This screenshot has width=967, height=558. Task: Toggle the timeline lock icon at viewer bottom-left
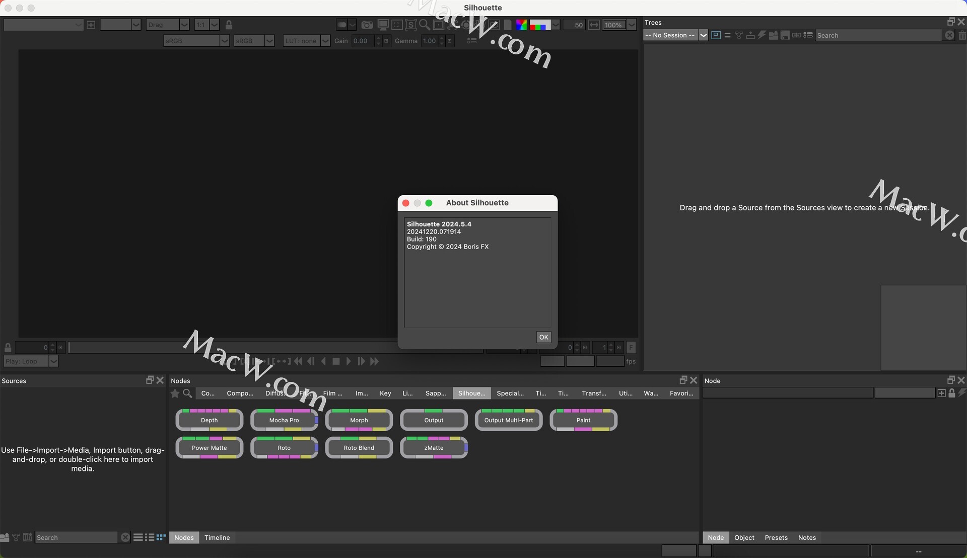point(8,347)
